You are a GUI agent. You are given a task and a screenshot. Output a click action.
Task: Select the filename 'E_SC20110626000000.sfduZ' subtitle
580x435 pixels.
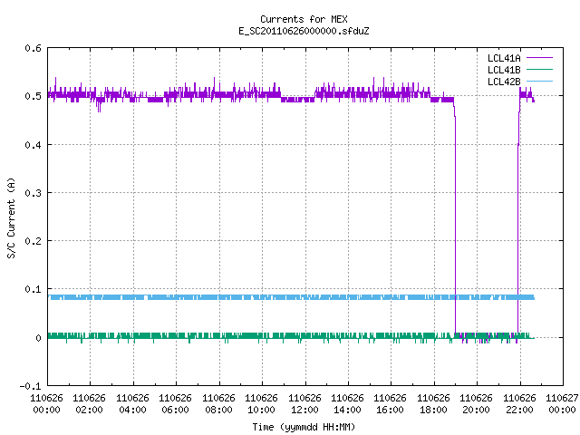tap(304, 31)
